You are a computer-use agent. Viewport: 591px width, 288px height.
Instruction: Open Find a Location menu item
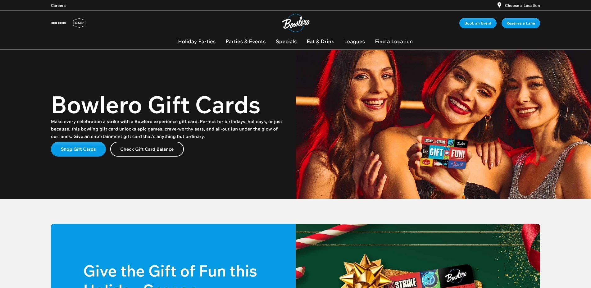coord(394,41)
